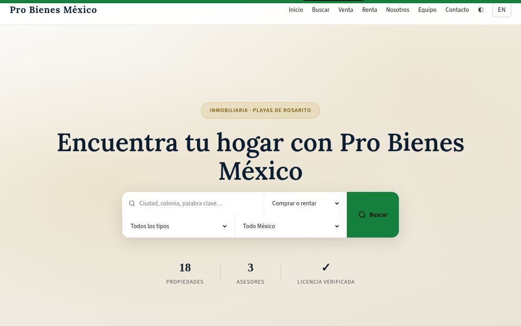521x326 pixels.
Task: Click the 18 Propiedades statistic
Action: [185, 273]
